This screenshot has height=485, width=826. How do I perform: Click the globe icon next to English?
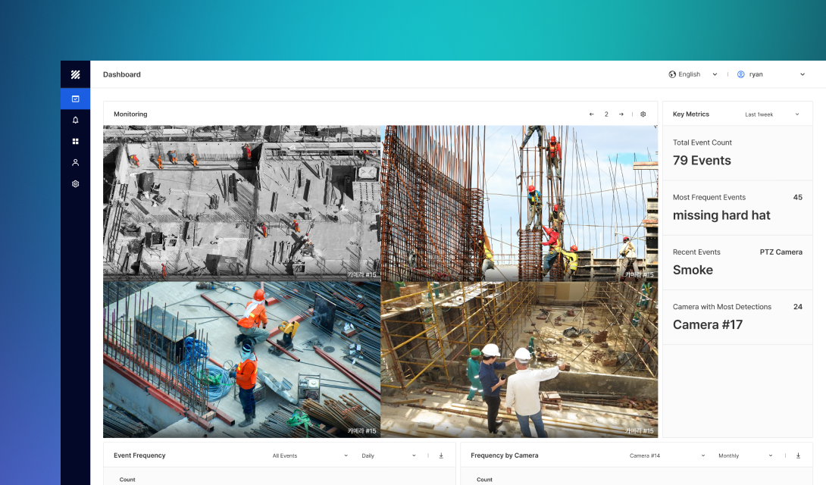pyautogui.click(x=673, y=74)
